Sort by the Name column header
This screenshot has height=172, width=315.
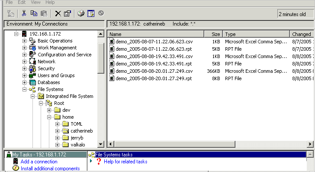point(156,34)
